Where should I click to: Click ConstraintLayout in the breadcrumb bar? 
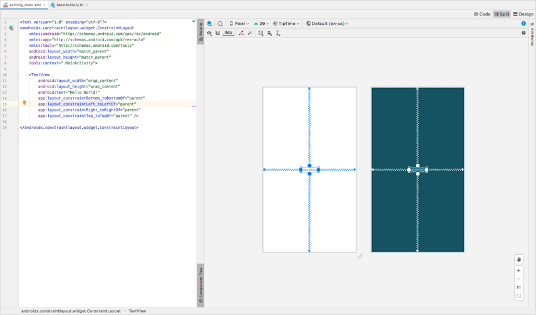(71, 311)
